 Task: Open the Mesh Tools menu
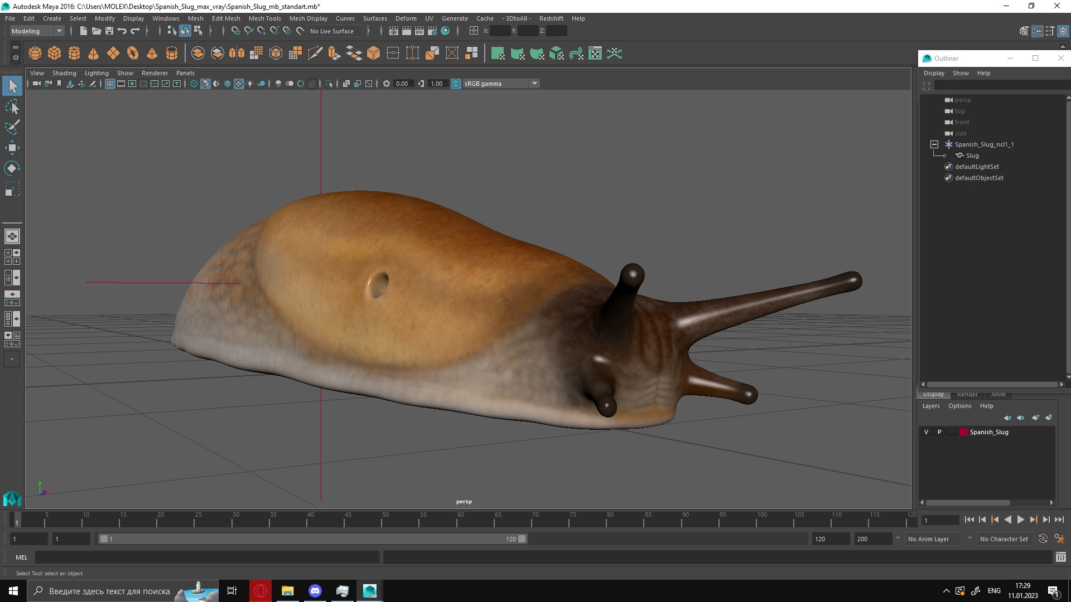click(x=264, y=18)
